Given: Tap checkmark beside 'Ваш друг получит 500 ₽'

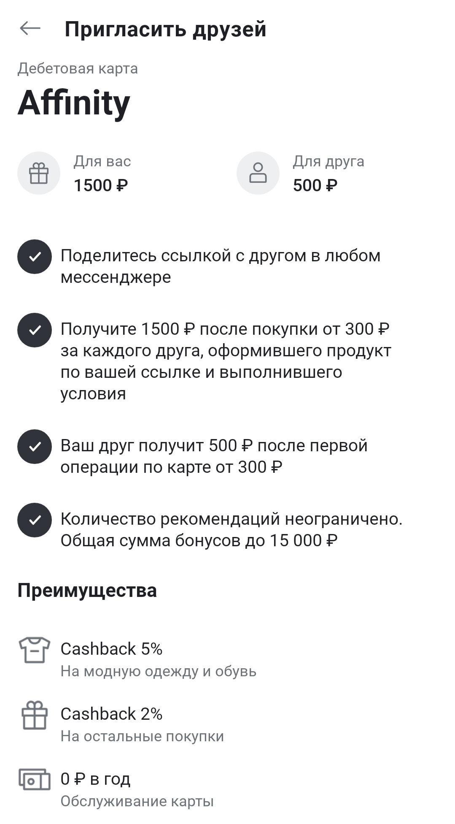Looking at the screenshot, I should 35,447.
